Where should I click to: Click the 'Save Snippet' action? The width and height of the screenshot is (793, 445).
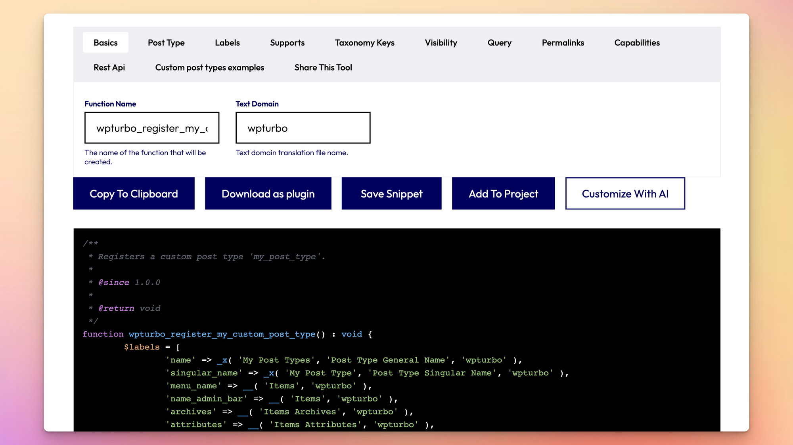(391, 193)
